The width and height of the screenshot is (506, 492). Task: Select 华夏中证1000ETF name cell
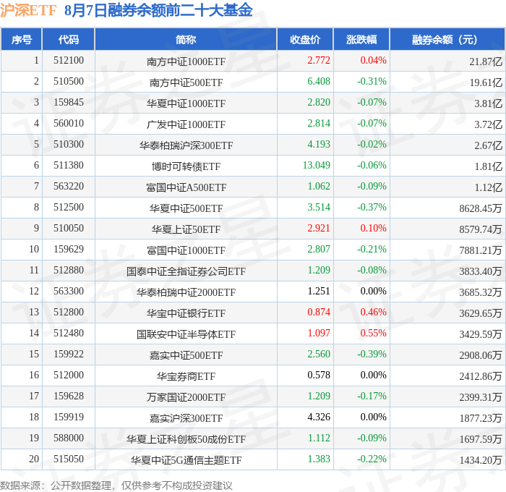pos(186,103)
